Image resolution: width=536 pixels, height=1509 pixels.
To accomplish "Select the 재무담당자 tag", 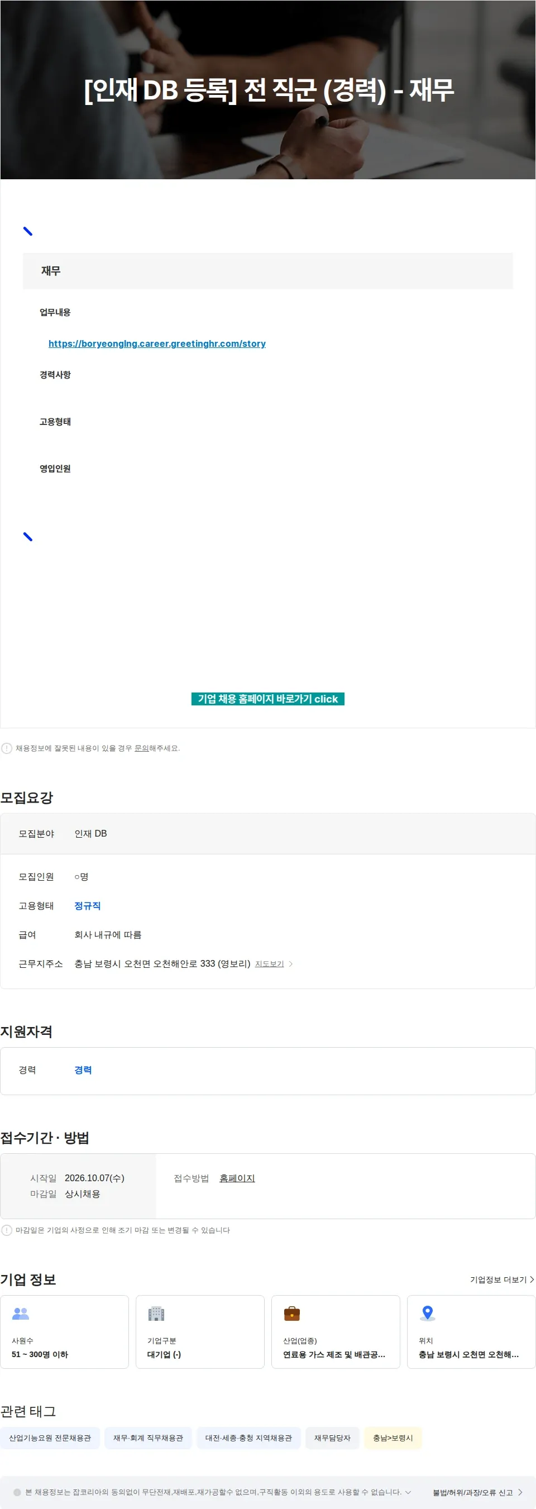I will click(x=332, y=1438).
